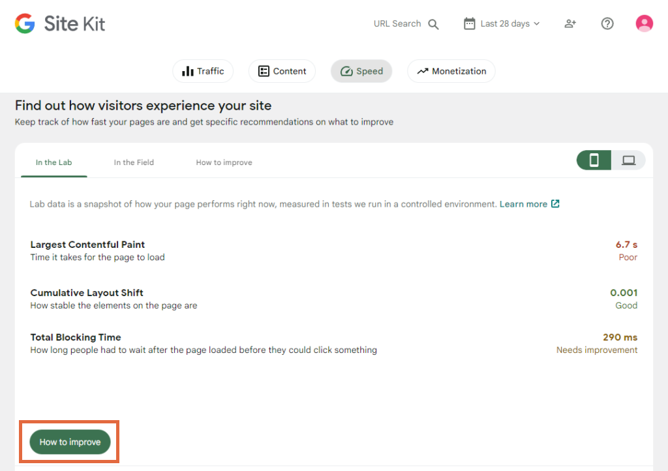Switch to the How to improve tab
The image size is (668, 471).
224,162
